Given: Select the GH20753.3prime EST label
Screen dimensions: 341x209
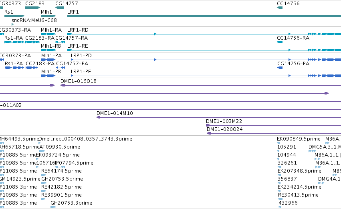Looking at the screenshot, I should pyautogui.click(x=71, y=203).
